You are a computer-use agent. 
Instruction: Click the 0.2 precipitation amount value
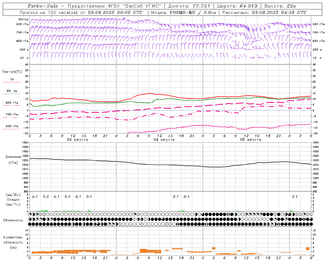[46, 197]
